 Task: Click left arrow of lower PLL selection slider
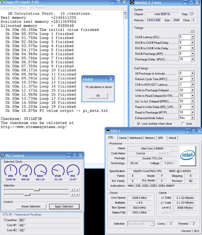(72, 195)
